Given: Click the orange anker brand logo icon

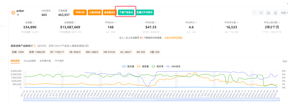Looking at the screenshot, I should (13, 13).
